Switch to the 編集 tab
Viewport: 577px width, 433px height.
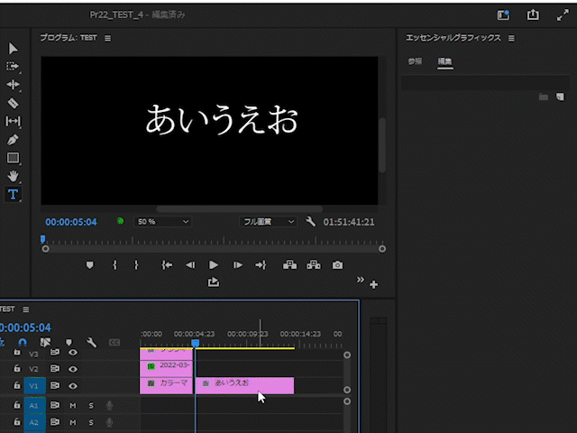[x=444, y=62]
